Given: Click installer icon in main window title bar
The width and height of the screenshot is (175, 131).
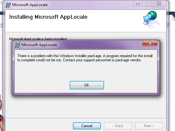Looking at the screenshot, I should 8,5.
